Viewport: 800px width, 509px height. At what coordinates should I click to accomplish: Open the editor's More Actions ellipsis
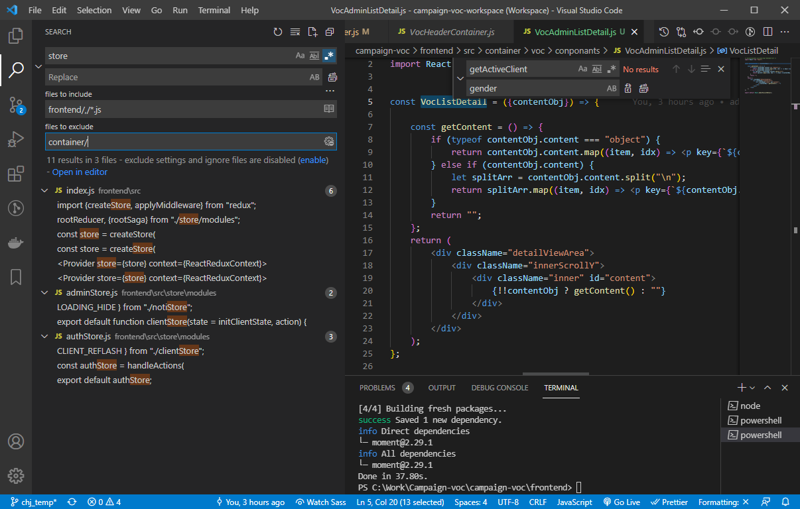[785, 31]
